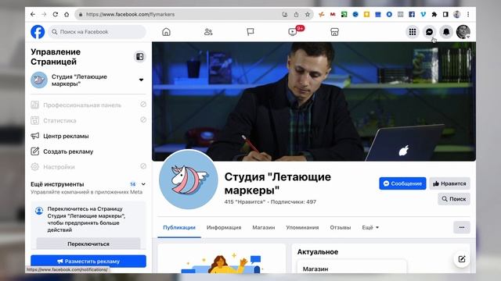Open the browser side panel icon
The height and width of the screenshot is (281, 501).
[445, 14]
